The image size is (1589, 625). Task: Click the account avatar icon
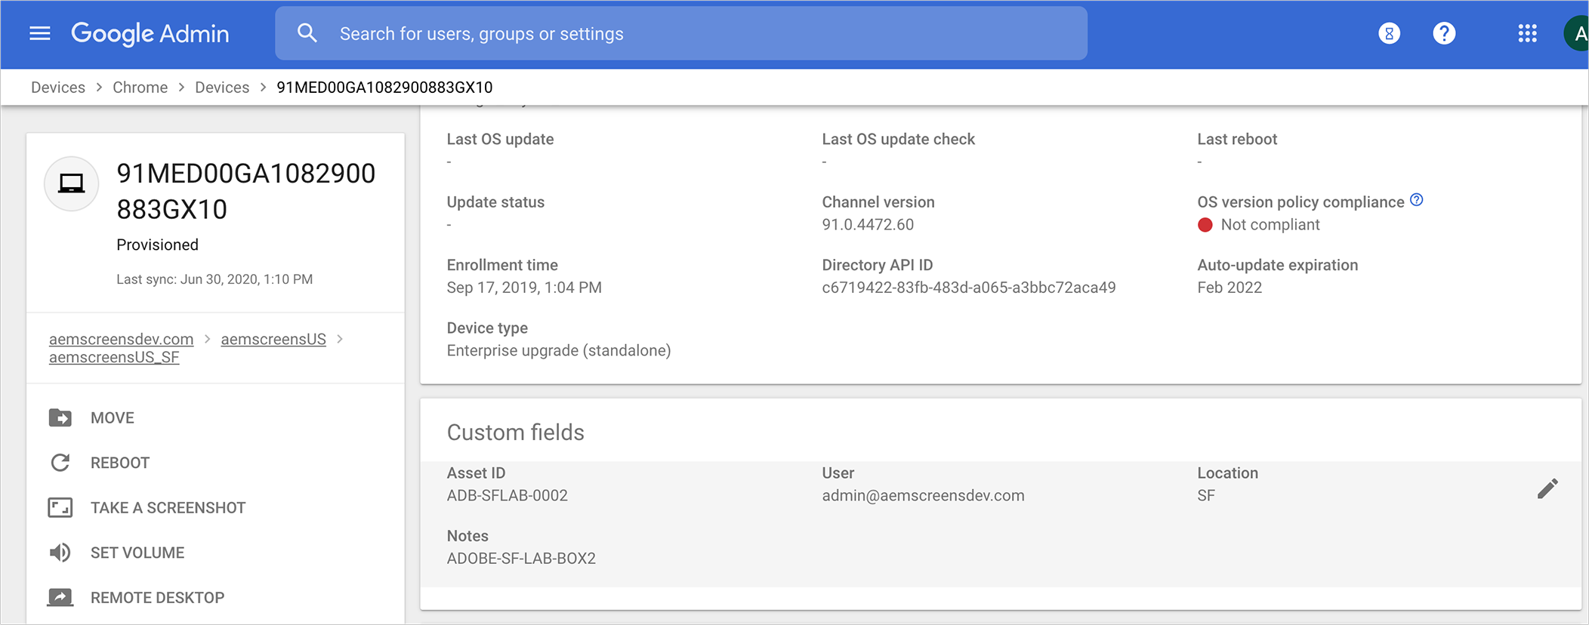point(1578,34)
